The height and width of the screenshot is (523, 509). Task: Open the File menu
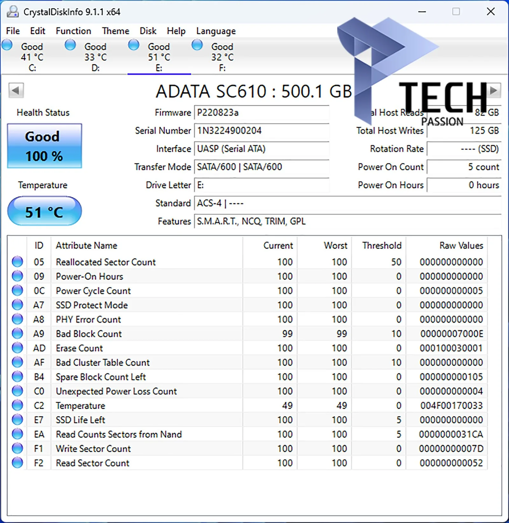point(13,31)
